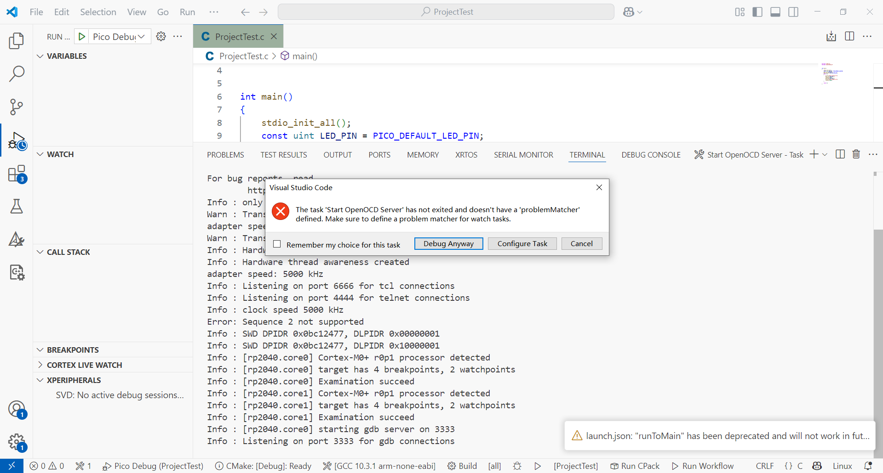Open notifications bell in status bar
Image resolution: width=883 pixels, height=473 pixels.
pyautogui.click(x=868, y=466)
